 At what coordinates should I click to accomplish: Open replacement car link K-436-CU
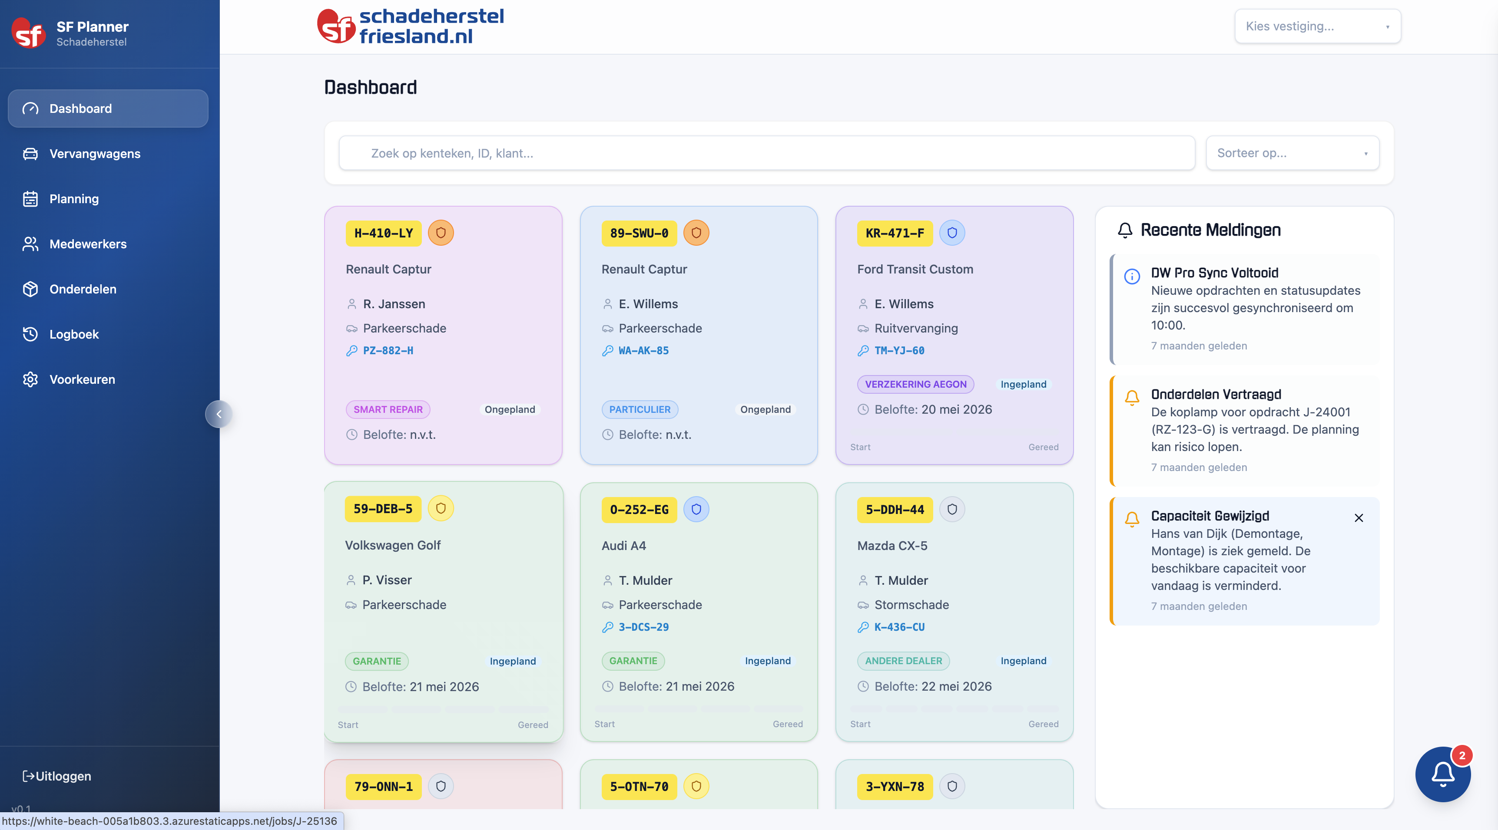pos(899,627)
